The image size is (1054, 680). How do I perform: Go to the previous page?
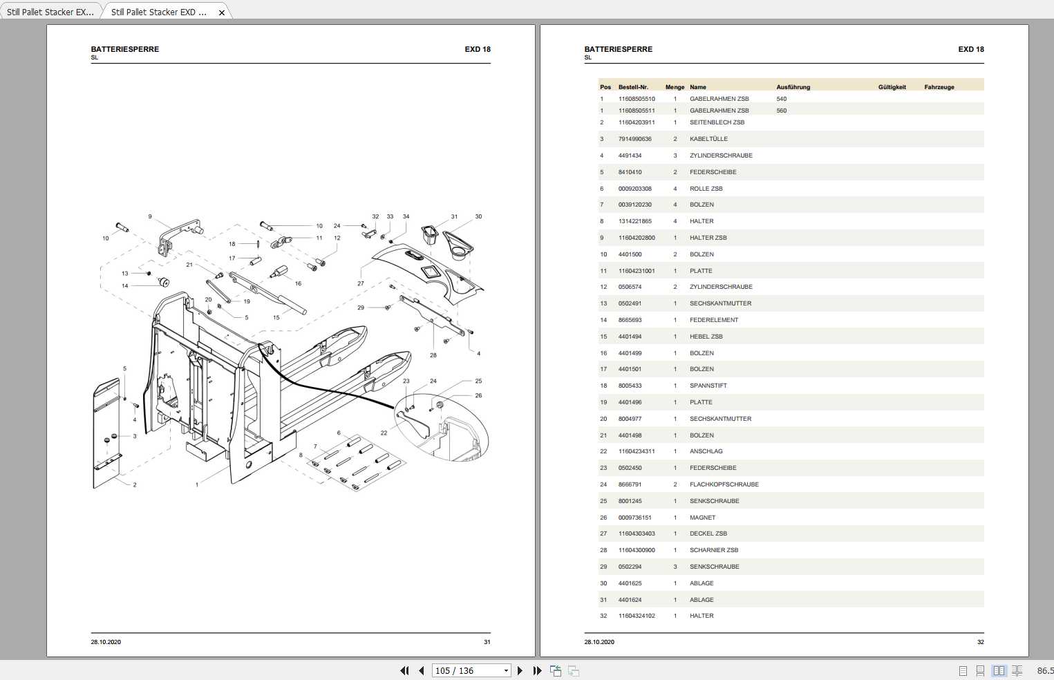point(422,670)
